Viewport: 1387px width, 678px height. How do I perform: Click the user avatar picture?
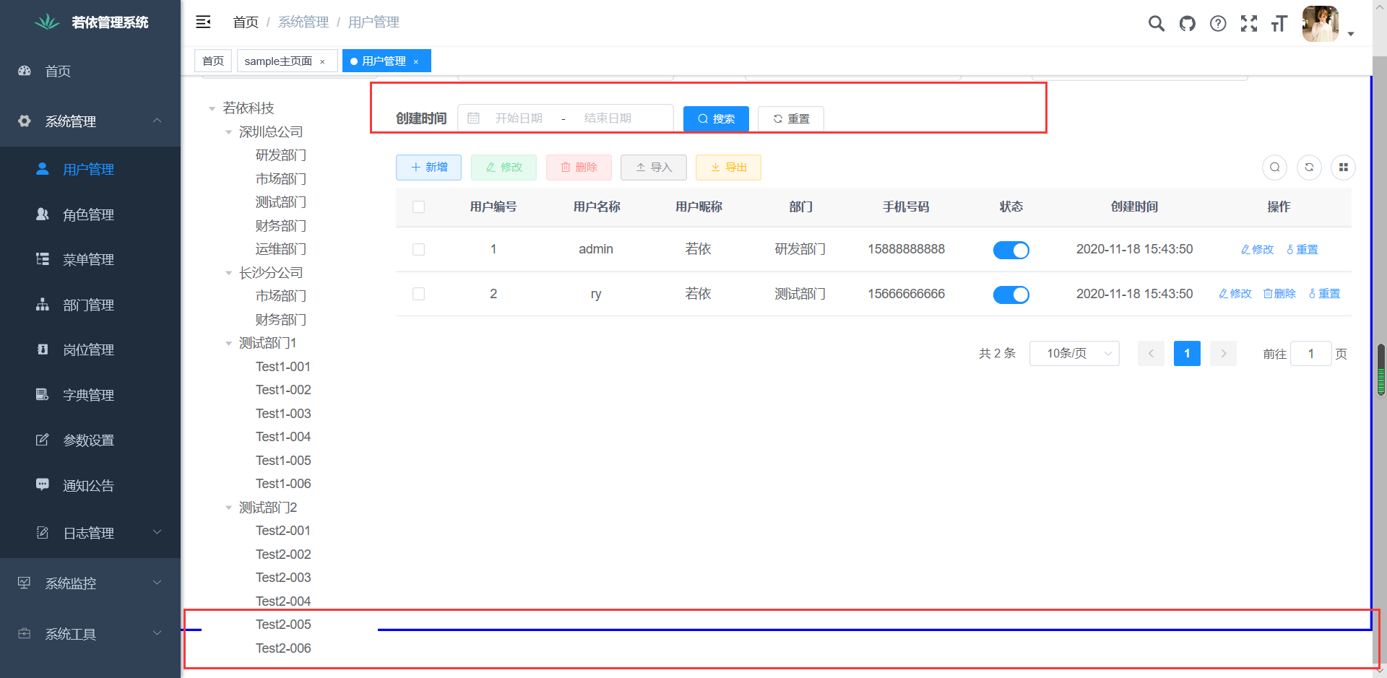(x=1320, y=24)
